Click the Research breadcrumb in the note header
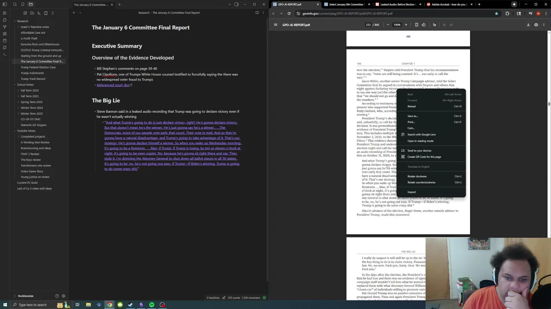This screenshot has width=551, height=309. (144, 13)
